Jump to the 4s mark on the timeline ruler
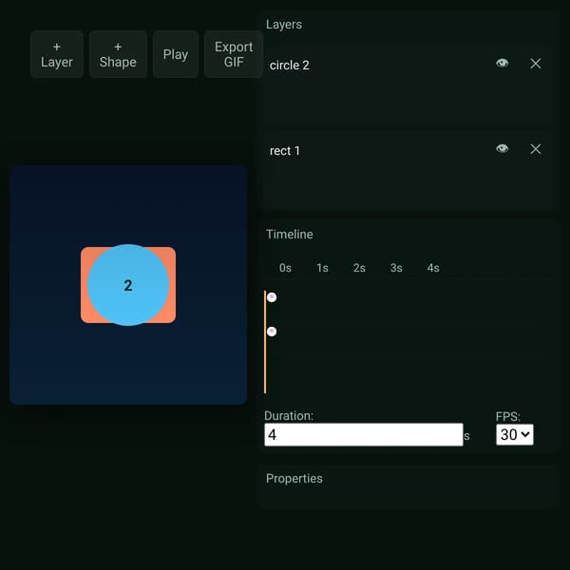 click(433, 268)
